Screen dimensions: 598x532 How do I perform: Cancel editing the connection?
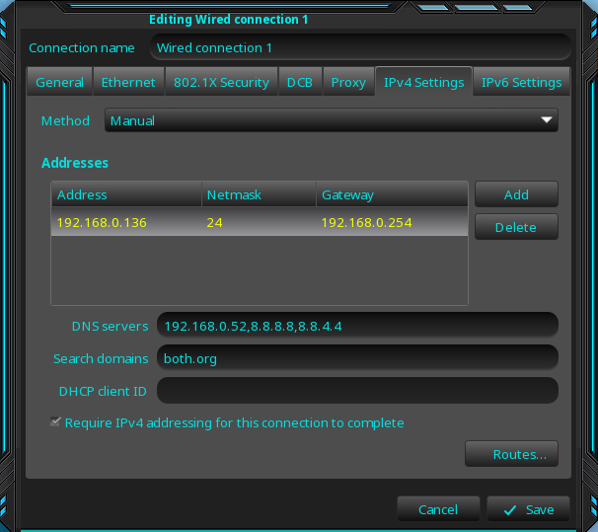[x=437, y=509]
